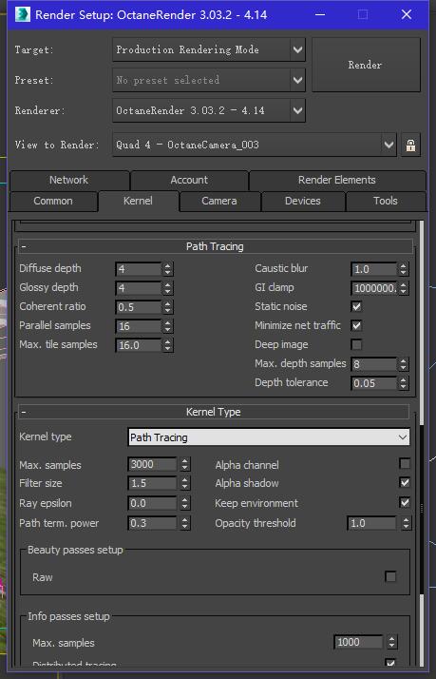Toggle Static noise checkbox
The image size is (436, 679).
[356, 306]
